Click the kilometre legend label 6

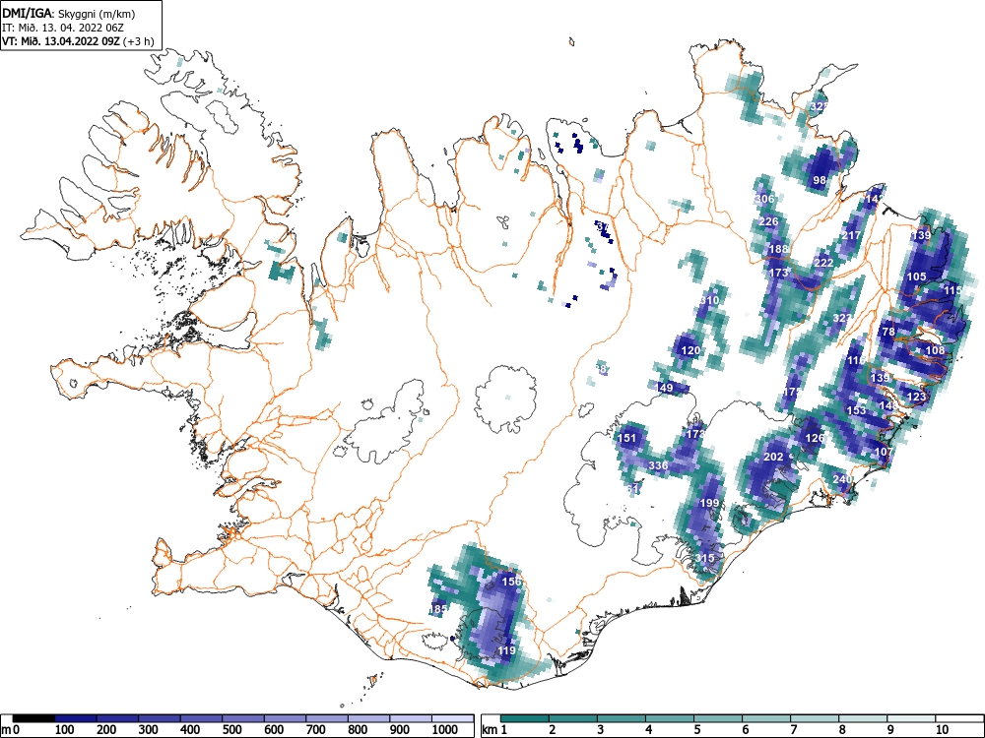click(745, 729)
